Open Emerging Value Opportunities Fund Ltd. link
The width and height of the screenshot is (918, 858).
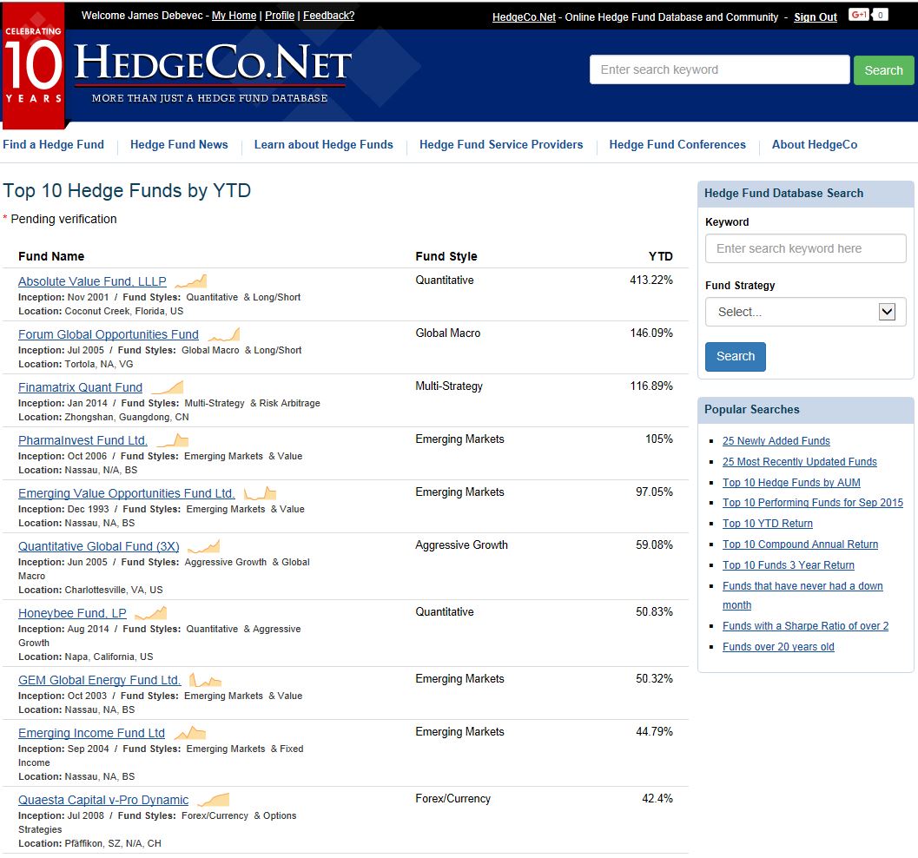pos(127,493)
